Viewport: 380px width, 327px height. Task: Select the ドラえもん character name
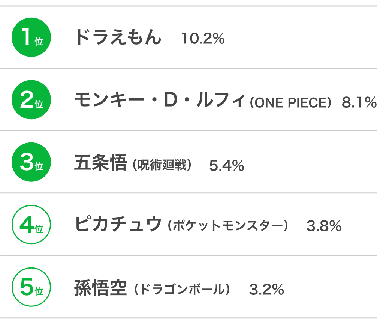click(118, 37)
